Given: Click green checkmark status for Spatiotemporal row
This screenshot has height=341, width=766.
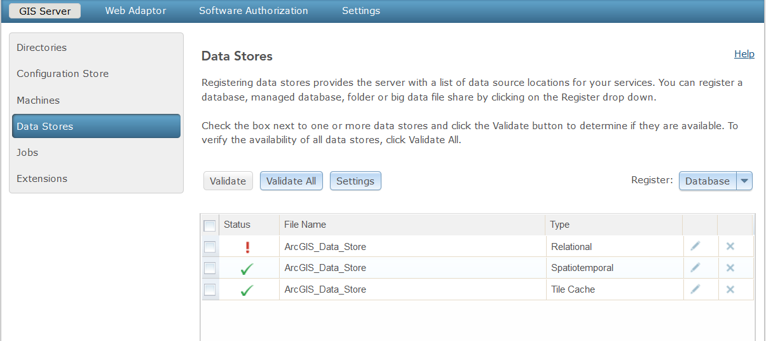Looking at the screenshot, I should coord(247,269).
